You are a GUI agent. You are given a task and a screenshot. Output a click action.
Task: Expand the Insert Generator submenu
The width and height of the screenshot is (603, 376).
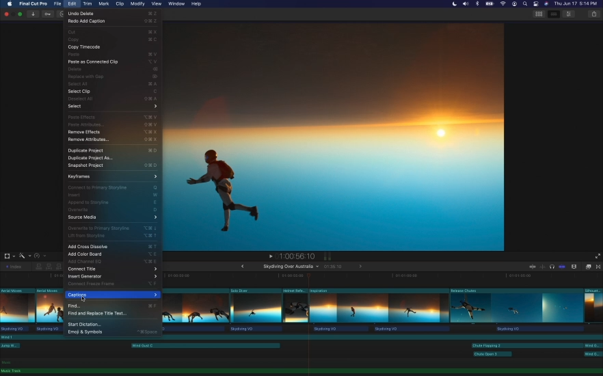[112, 276]
